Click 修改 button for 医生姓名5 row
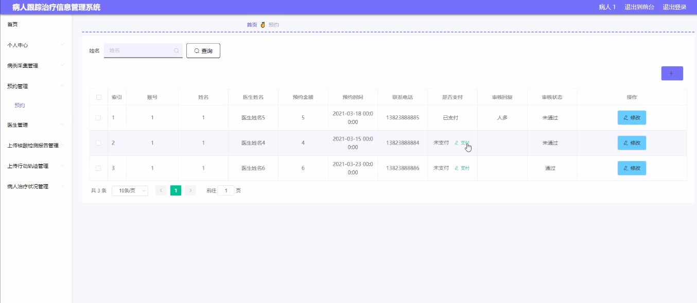 tap(632, 118)
